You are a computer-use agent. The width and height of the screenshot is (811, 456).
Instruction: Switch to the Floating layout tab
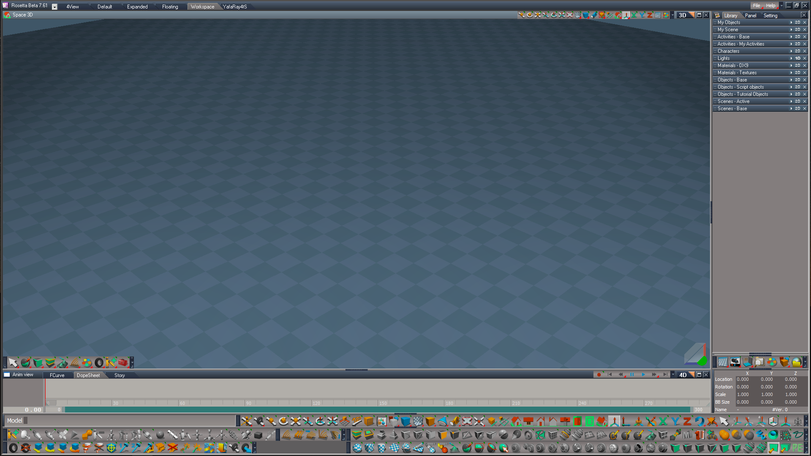(170, 7)
